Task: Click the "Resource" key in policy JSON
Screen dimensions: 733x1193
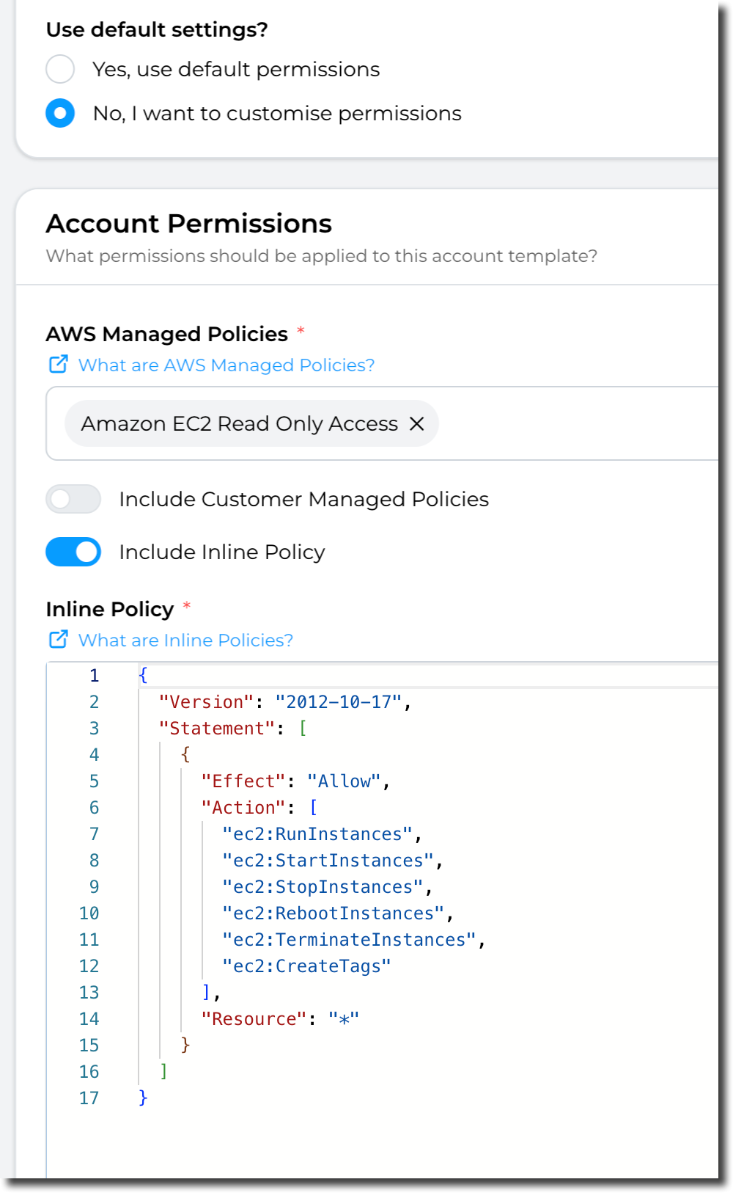Action: 254,1019
